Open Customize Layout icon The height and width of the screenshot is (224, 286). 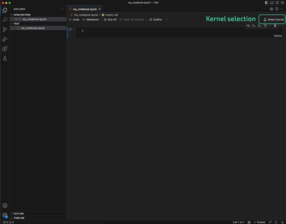click(282, 3)
